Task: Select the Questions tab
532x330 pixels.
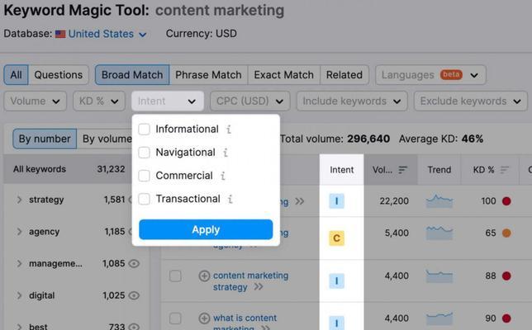Action: point(59,75)
